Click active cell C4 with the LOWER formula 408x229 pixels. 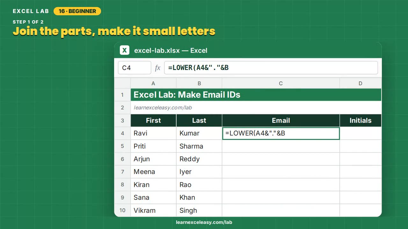point(281,133)
